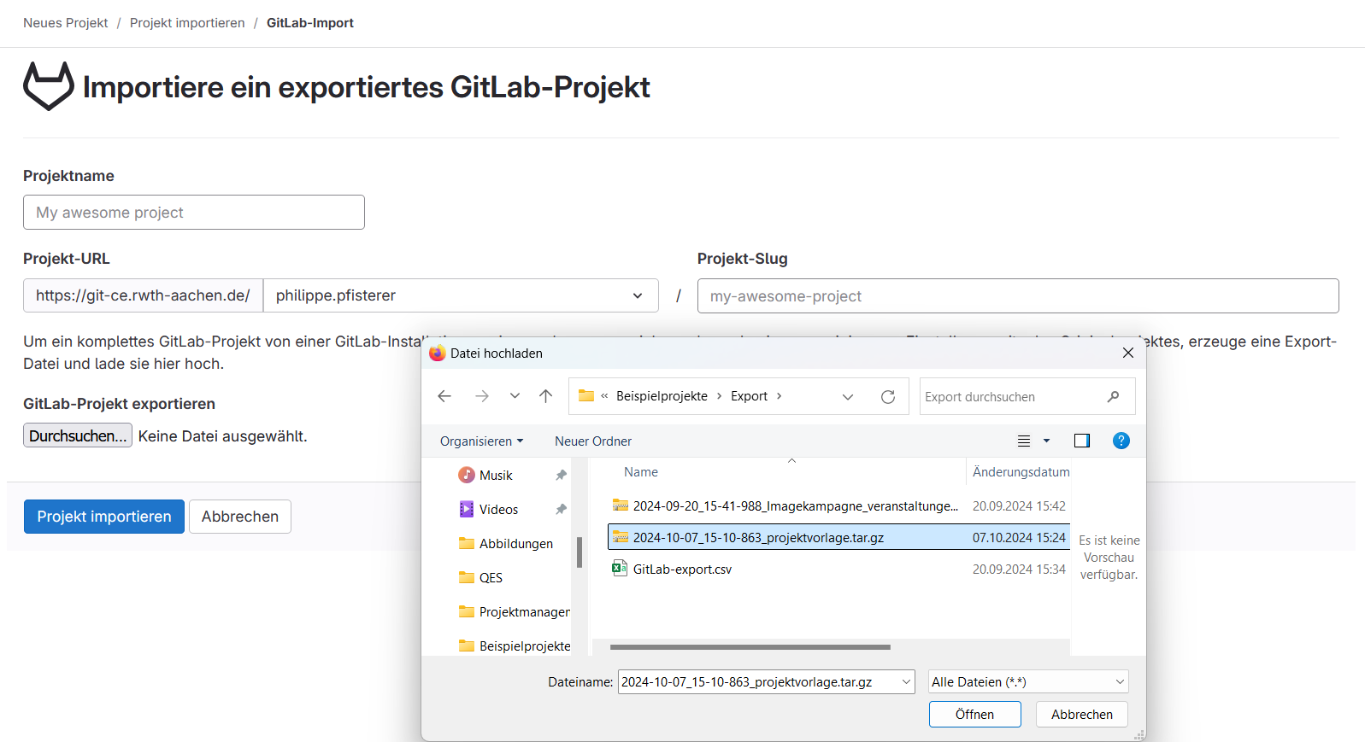The image size is (1365, 742).
Task: Go forward in the file dialog
Action: (x=482, y=396)
